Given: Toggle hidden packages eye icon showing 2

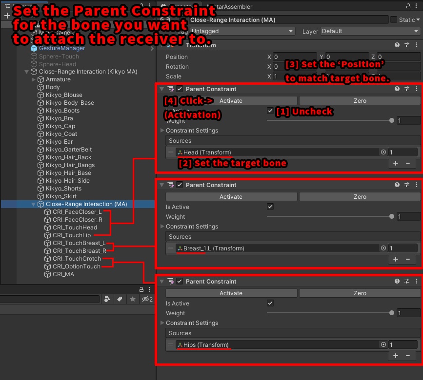Looking at the screenshot, I should [147, 299].
